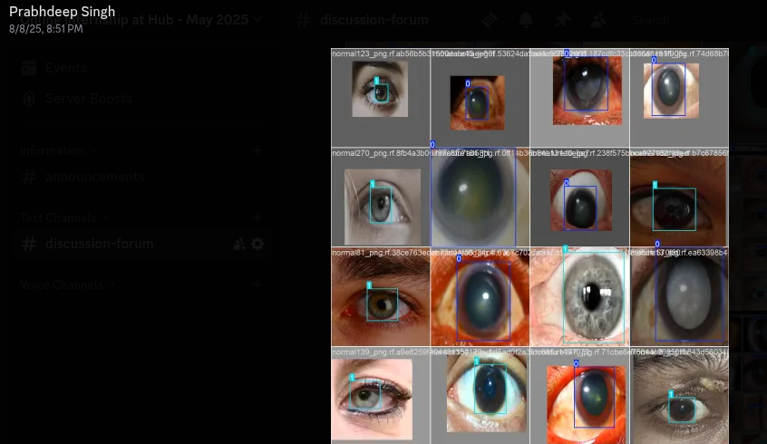767x444 pixels.
Task: Show pinned messages via pin icon
Action: tap(562, 19)
